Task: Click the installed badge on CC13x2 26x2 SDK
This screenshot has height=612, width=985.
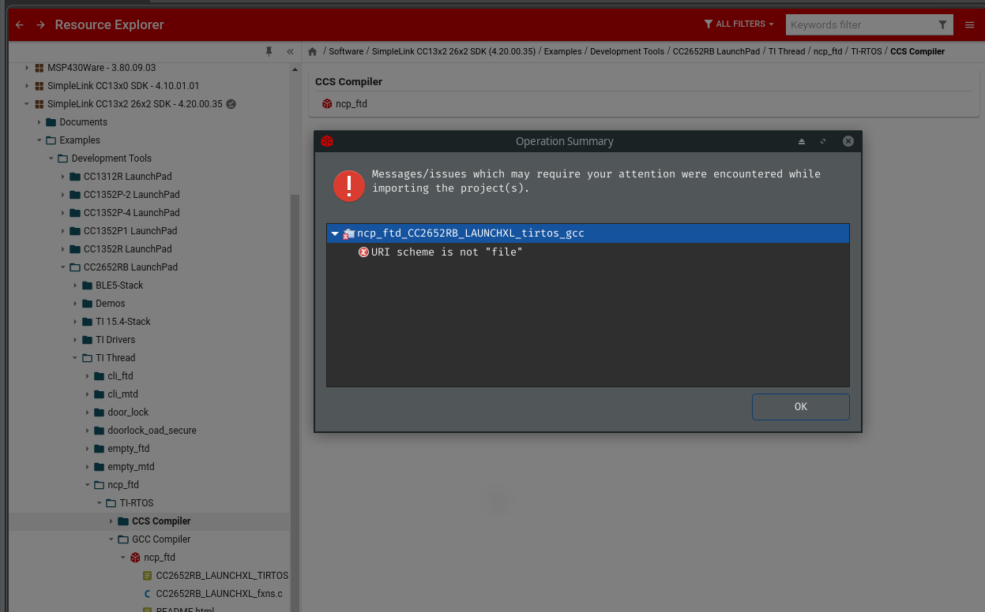Action: 231,104
